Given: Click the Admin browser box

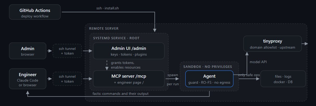Looking at the screenshot, I should point(28,51).
